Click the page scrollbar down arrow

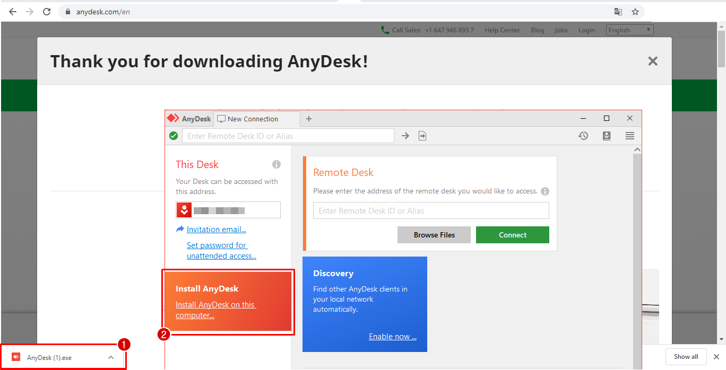(721, 339)
